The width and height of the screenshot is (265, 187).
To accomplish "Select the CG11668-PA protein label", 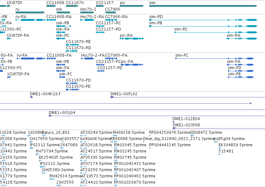I will pos(59,55).
